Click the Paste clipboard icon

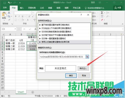pyautogui.click(x=4, y=14)
